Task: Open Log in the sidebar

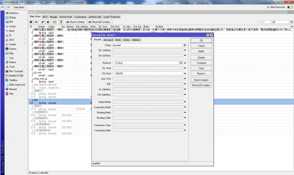Action: [x=11, y=58]
